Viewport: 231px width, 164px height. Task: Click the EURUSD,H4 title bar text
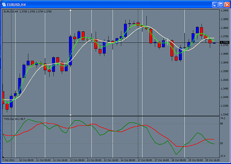pos(16,5)
